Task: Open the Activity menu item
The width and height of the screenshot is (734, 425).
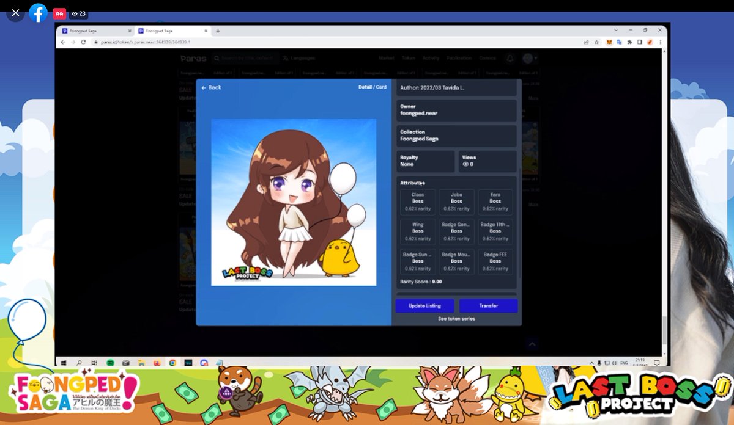Action: click(x=431, y=58)
